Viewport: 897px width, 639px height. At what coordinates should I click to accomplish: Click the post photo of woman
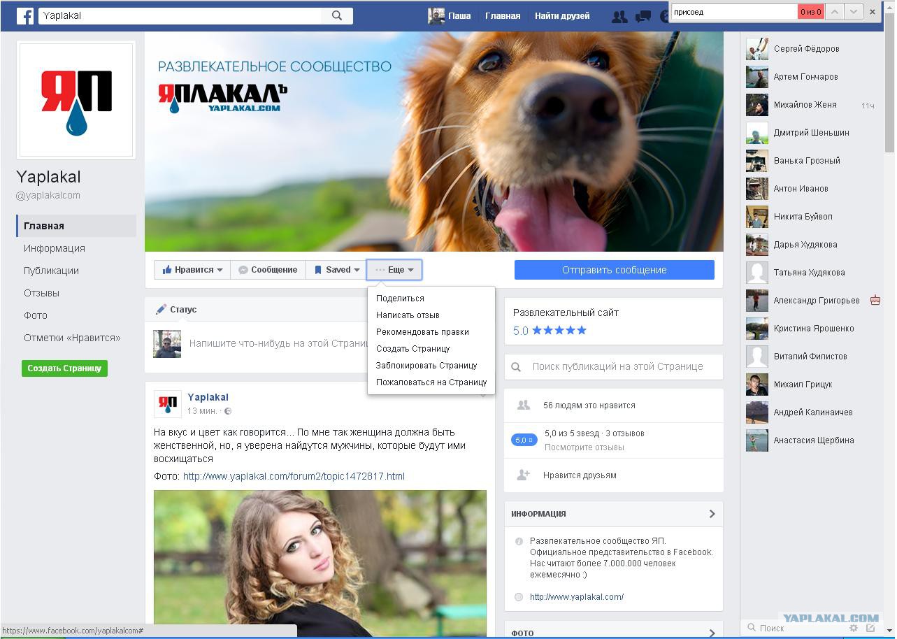click(320, 563)
